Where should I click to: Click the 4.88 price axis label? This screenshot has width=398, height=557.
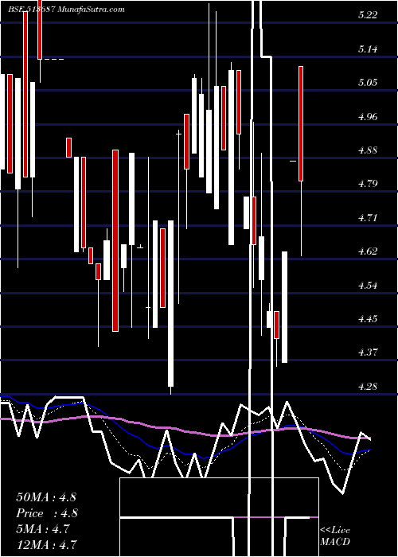point(368,150)
